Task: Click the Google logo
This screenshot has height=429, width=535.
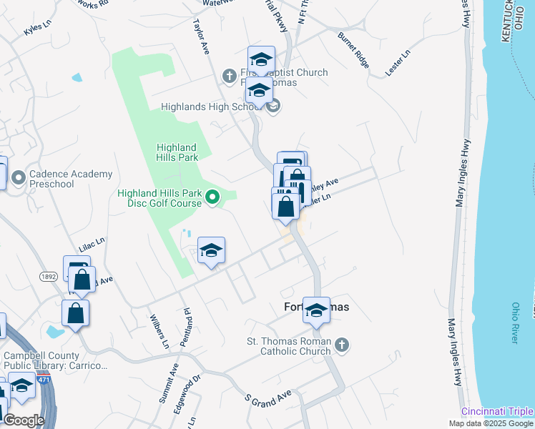Action: tap(23, 420)
